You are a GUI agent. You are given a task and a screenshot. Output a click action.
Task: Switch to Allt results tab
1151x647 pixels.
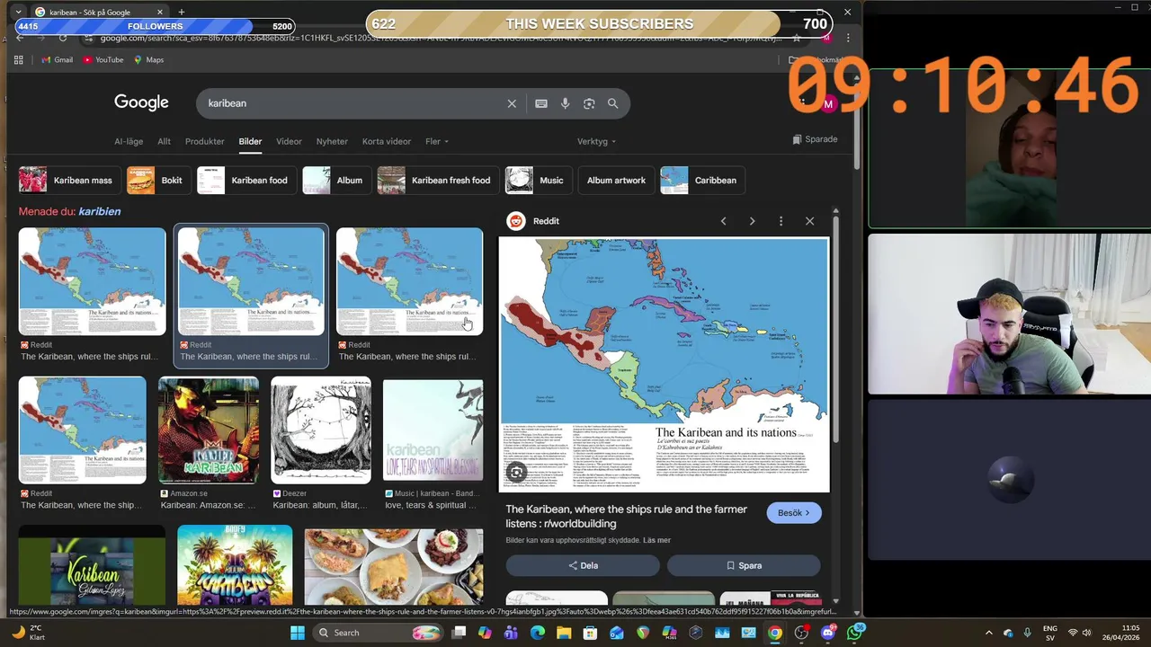(164, 141)
